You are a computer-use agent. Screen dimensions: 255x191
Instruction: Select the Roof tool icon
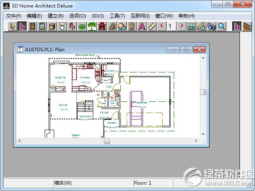coord(122,26)
